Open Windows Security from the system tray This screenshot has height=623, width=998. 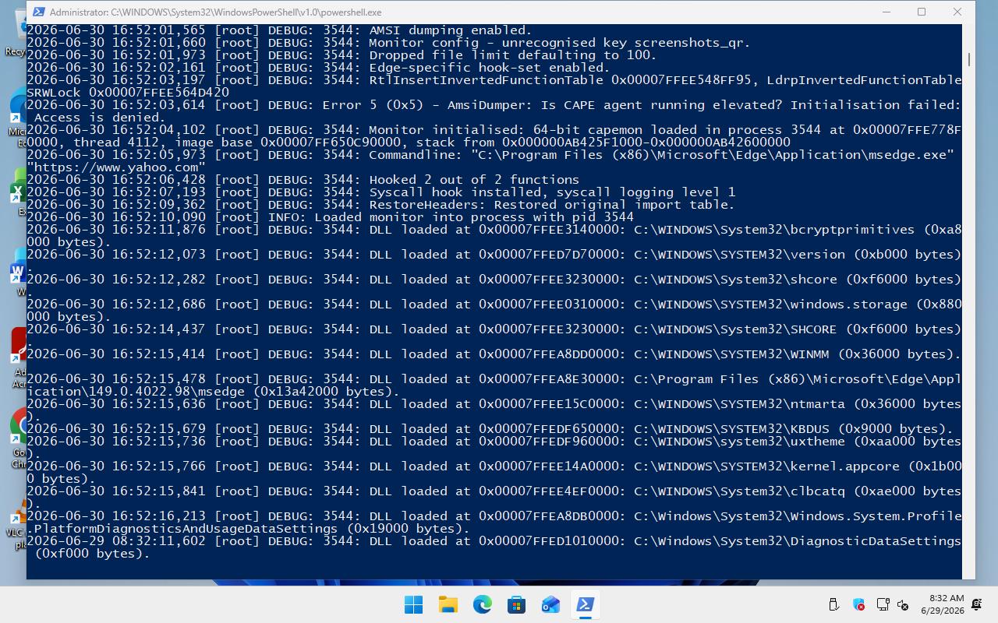tap(858, 604)
